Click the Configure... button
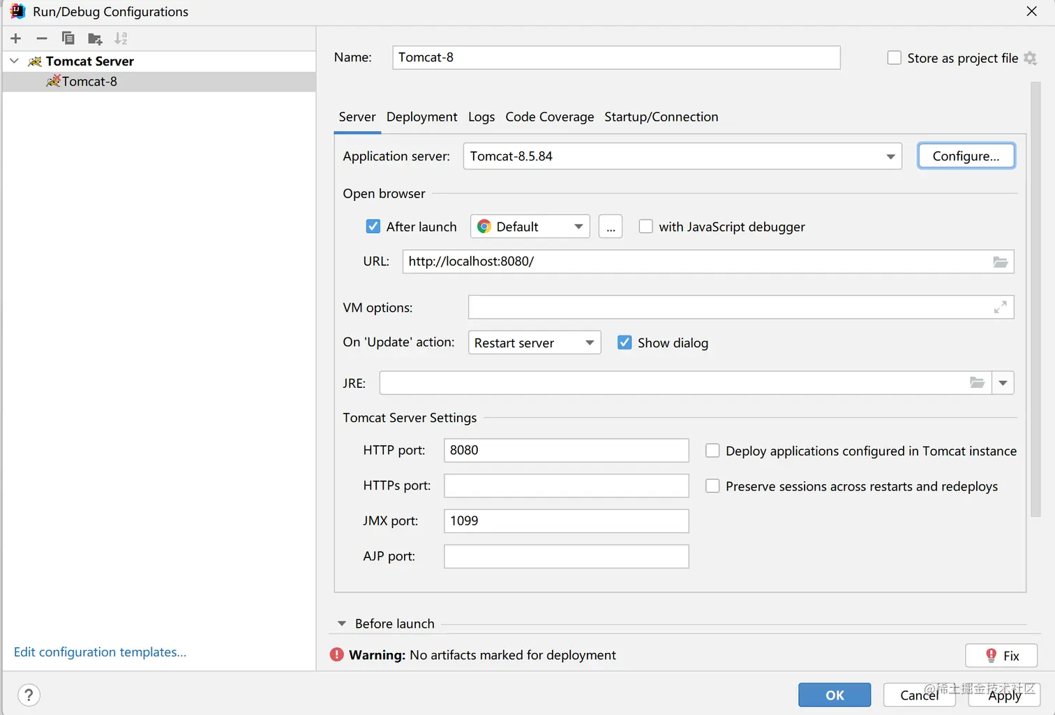The width and height of the screenshot is (1055, 715). (966, 156)
